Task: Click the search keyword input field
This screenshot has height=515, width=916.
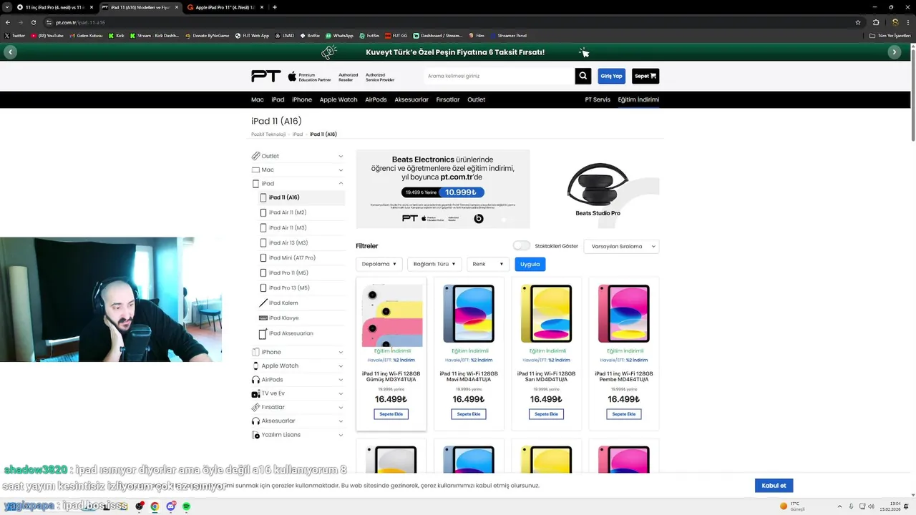Action: point(499,76)
